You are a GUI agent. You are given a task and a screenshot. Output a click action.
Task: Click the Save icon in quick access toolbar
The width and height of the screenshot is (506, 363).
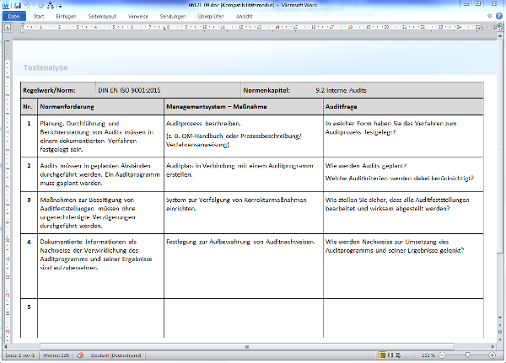[17, 5]
